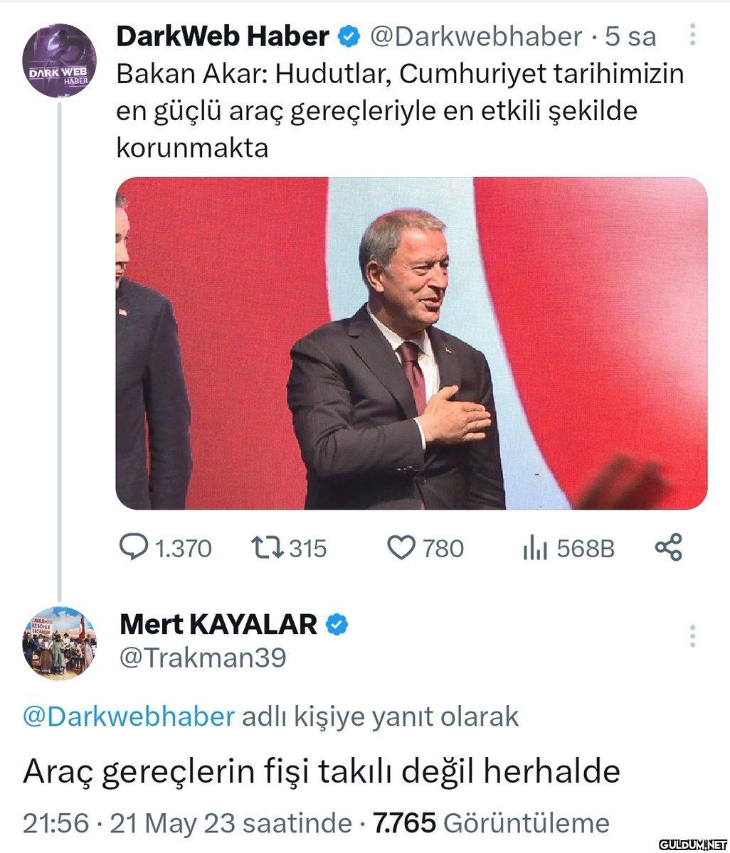Open the DarkWeb Haber profile avatar
The width and height of the screenshot is (730, 853).
(x=59, y=60)
